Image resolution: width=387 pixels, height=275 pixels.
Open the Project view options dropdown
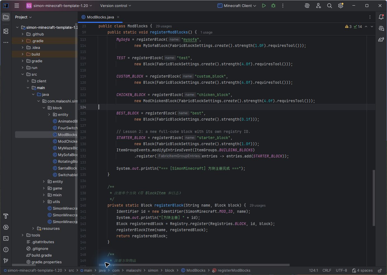tap(23, 17)
